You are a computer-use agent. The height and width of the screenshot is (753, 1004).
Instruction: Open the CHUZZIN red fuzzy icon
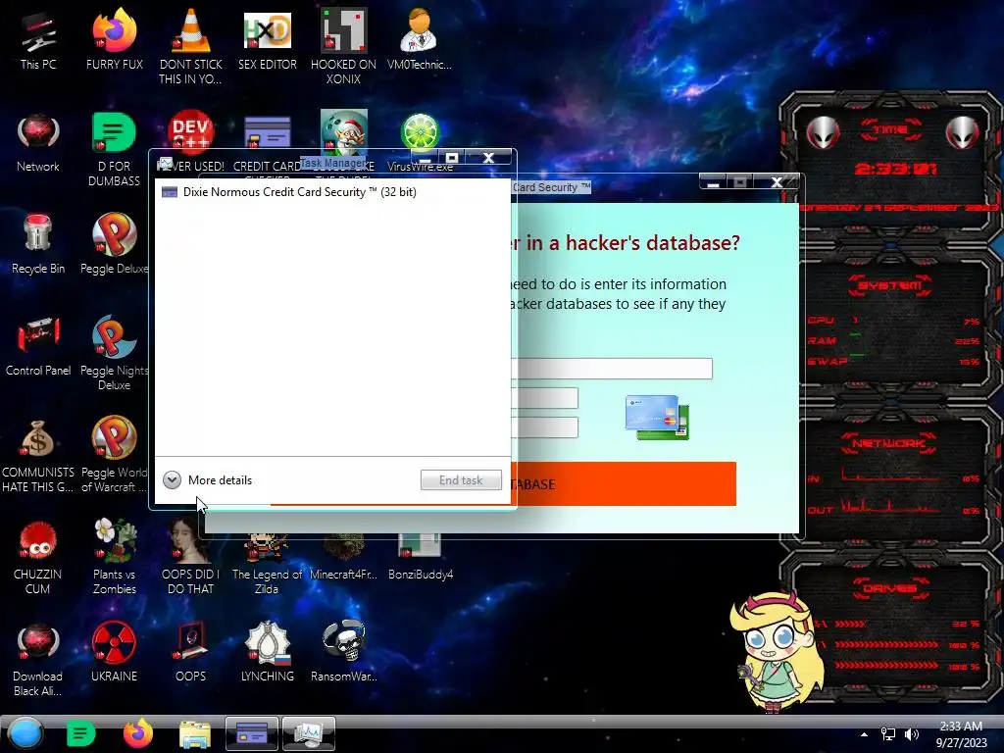point(38,557)
